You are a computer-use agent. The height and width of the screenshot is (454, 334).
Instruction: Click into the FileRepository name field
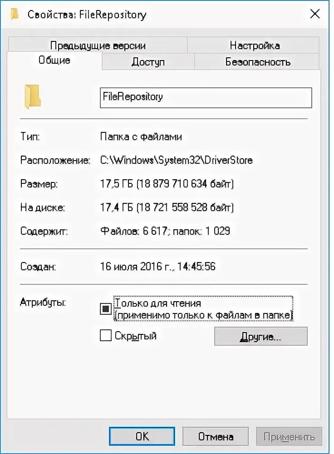pyautogui.click(x=206, y=97)
